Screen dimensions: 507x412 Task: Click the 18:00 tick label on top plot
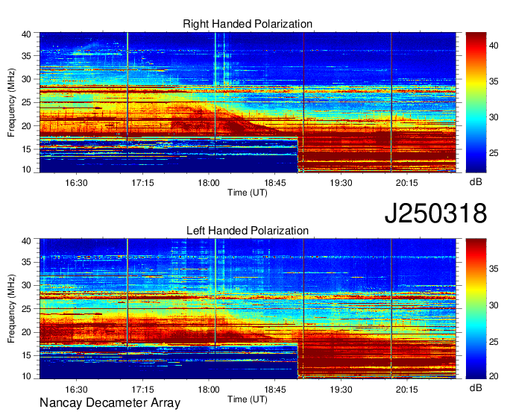209,183
